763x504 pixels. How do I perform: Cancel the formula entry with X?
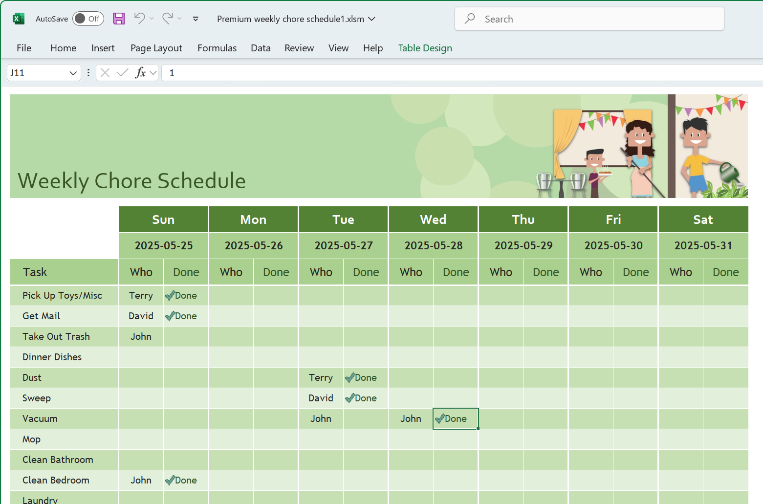105,73
